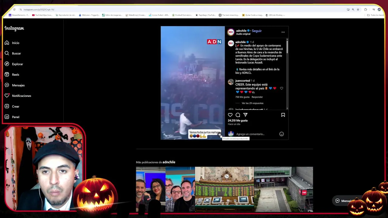The image size is (388, 218).
Task: Open the post's three-dot options menu
Action: [x=283, y=32]
